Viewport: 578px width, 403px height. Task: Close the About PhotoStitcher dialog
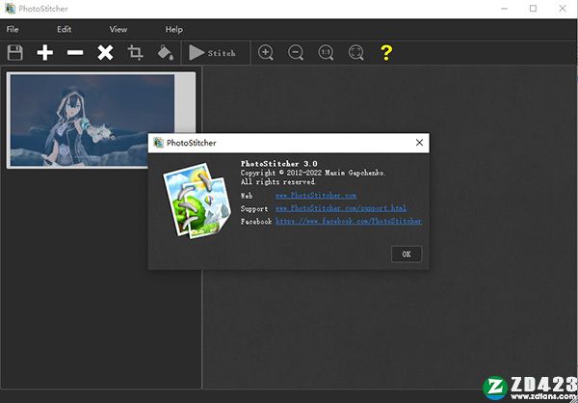point(419,143)
